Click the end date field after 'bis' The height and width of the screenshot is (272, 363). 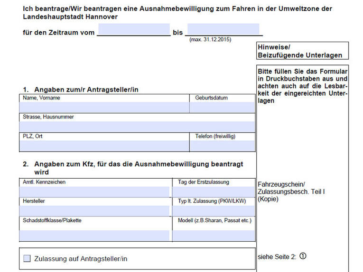(x=223, y=30)
